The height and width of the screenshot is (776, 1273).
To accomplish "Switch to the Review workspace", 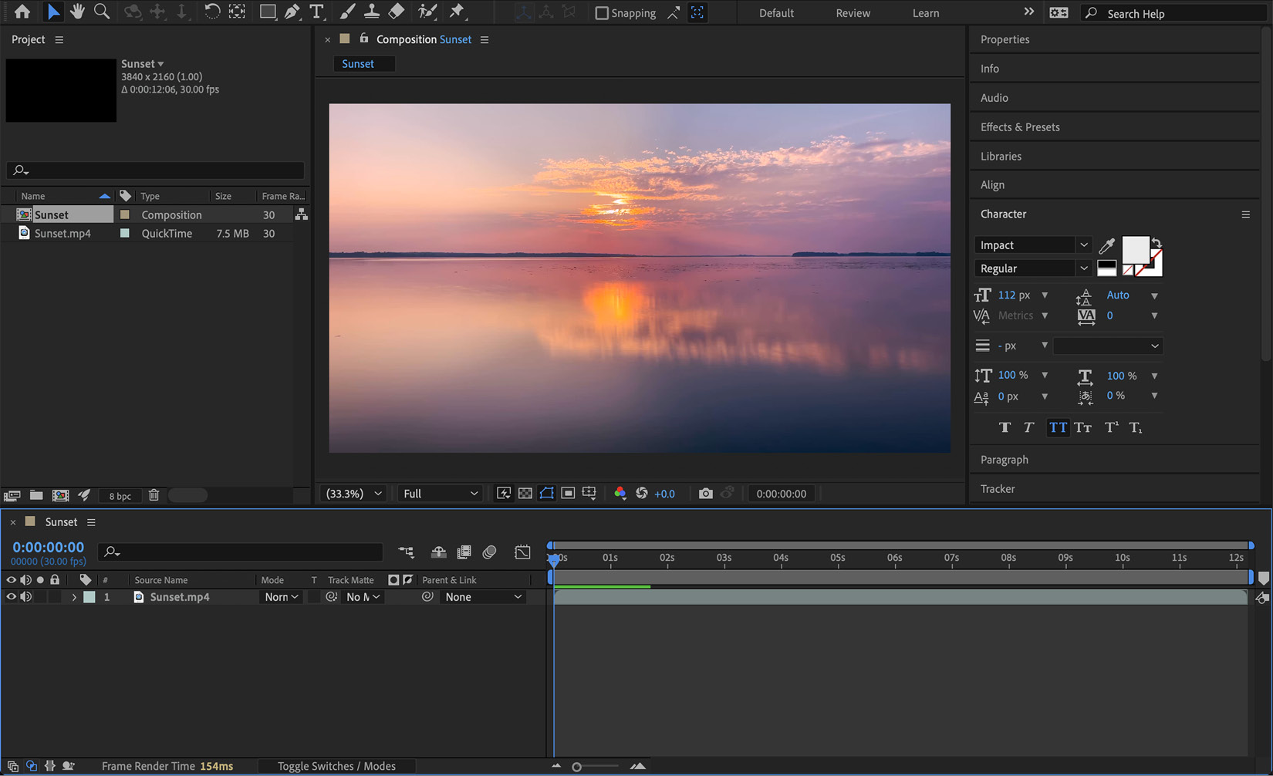I will (x=853, y=12).
